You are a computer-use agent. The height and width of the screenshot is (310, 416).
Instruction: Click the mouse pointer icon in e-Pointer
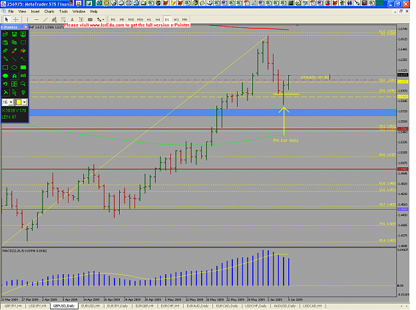[15, 92]
